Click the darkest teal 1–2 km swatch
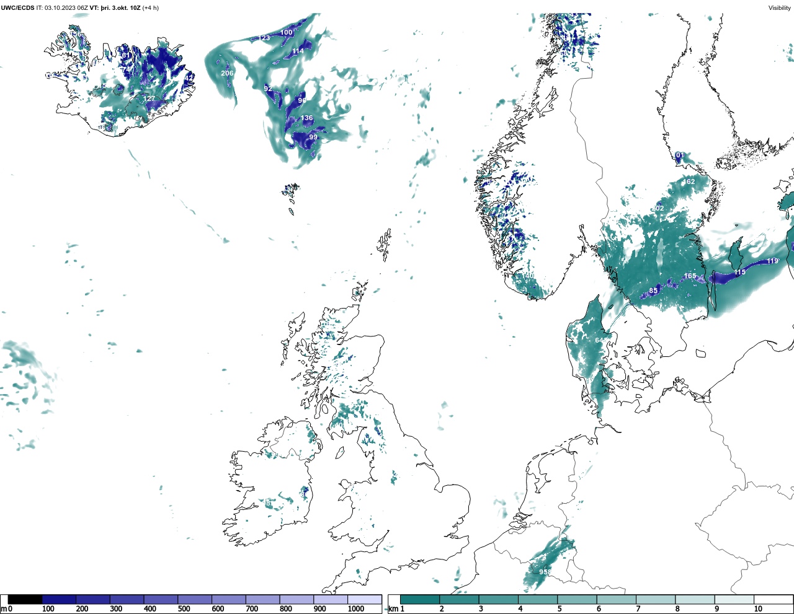This screenshot has width=794, height=614. pyautogui.click(x=420, y=600)
